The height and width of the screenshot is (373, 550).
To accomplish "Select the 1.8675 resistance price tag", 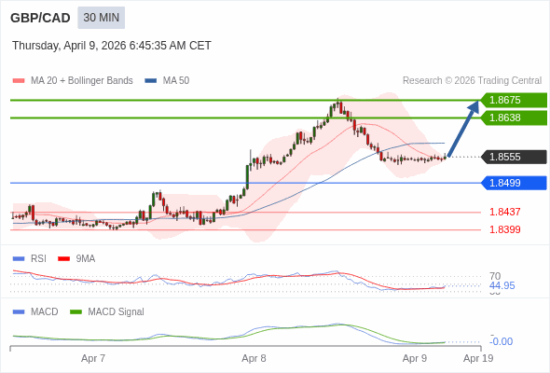I will (514, 100).
